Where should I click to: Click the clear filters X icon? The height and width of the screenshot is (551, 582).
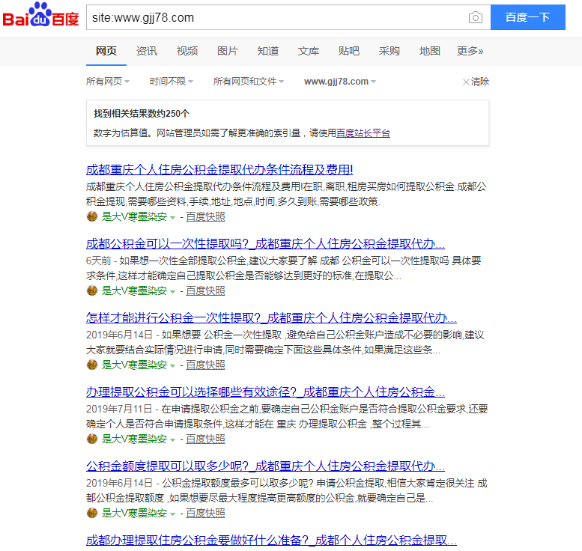click(467, 82)
